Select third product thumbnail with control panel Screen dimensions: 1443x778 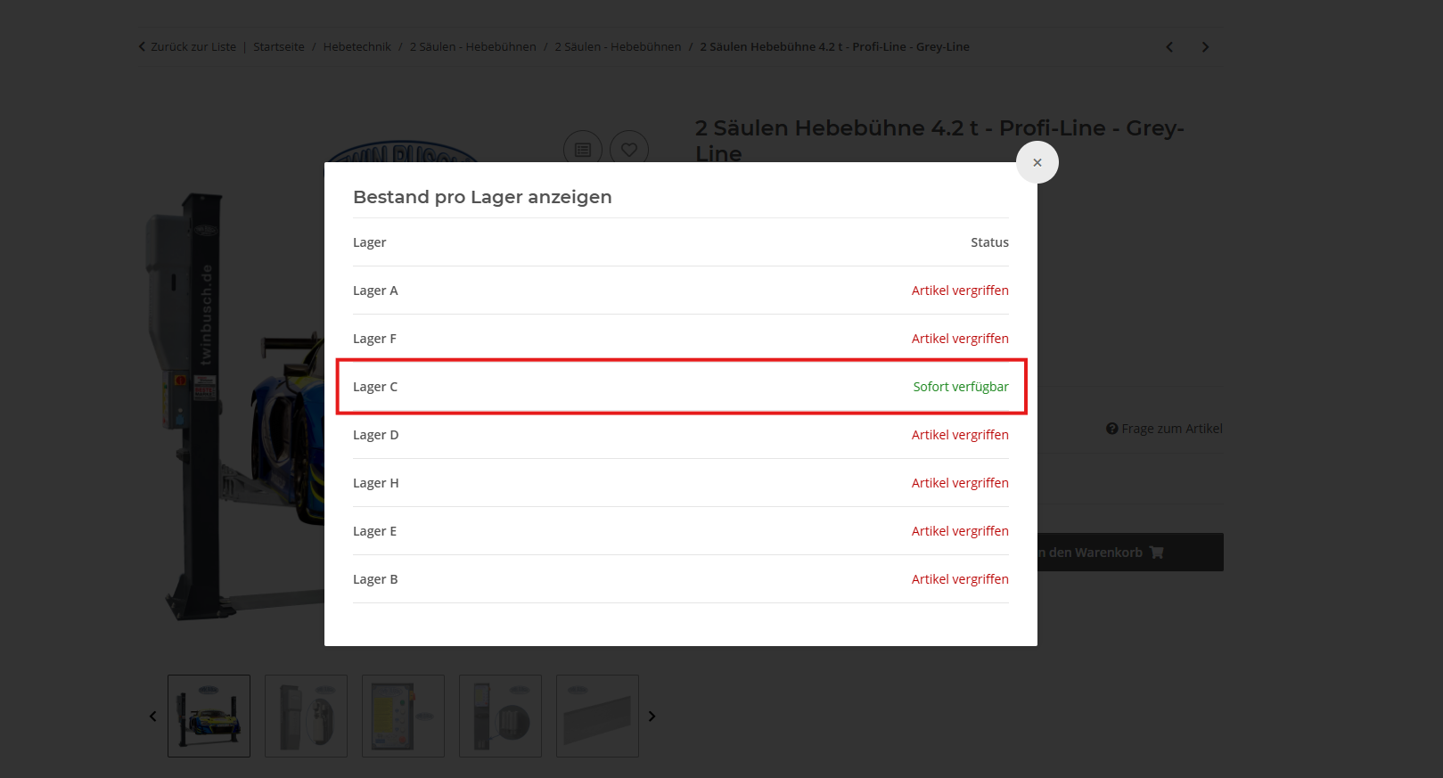click(x=403, y=716)
